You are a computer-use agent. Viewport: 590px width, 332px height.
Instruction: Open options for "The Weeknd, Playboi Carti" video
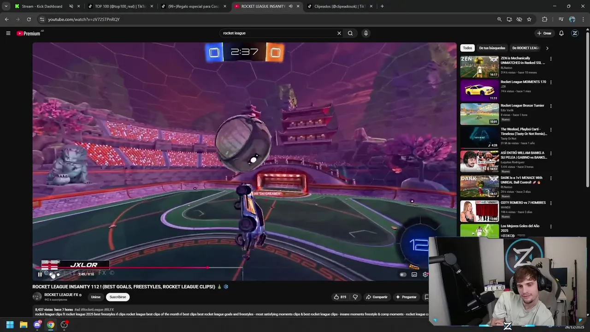[x=550, y=130]
